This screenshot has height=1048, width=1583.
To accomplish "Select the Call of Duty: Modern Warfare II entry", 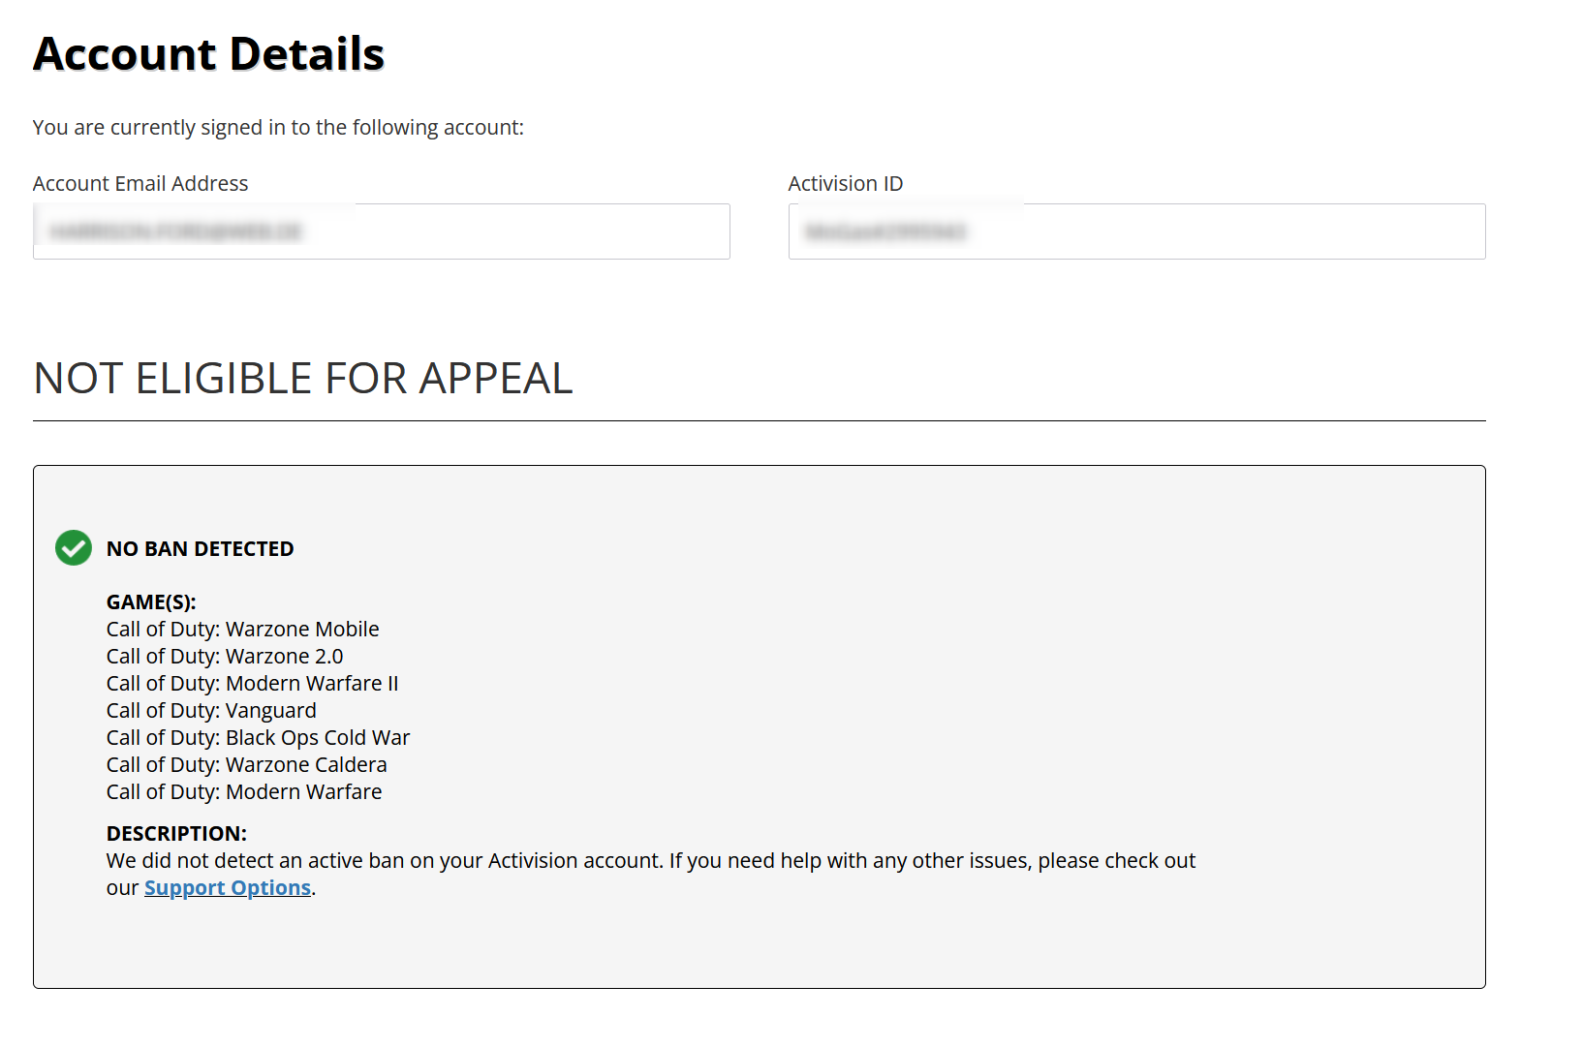I will coord(253,684).
